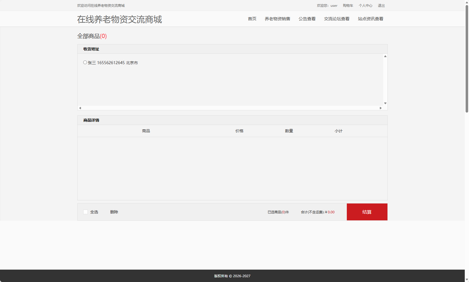This screenshot has height=282, width=469.
Task: Click the site title 在线养老物资交流商城
Action: tap(119, 19)
